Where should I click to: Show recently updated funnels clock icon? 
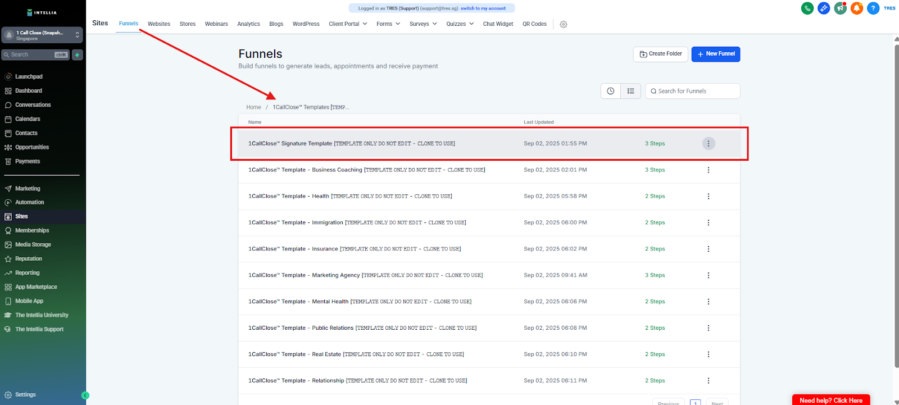pos(611,91)
